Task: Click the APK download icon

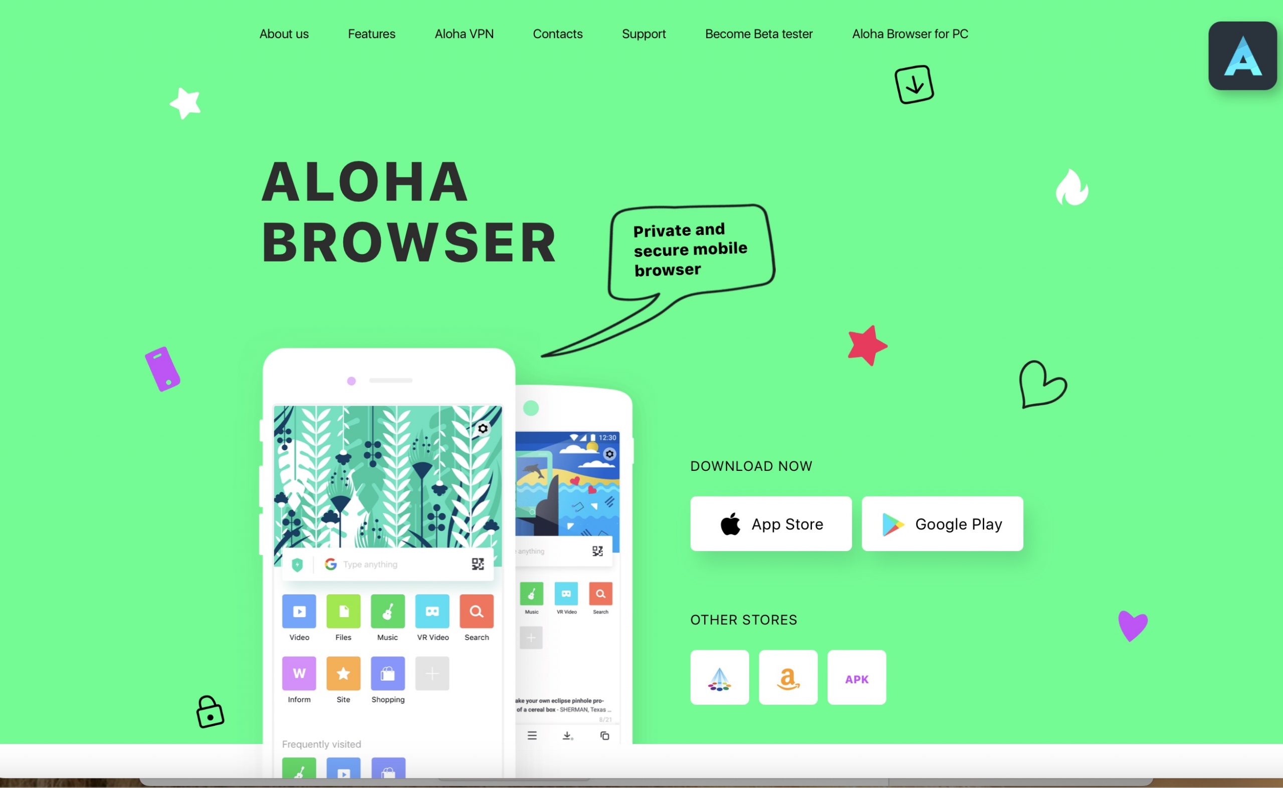Action: pyautogui.click(x=857, y=679)
